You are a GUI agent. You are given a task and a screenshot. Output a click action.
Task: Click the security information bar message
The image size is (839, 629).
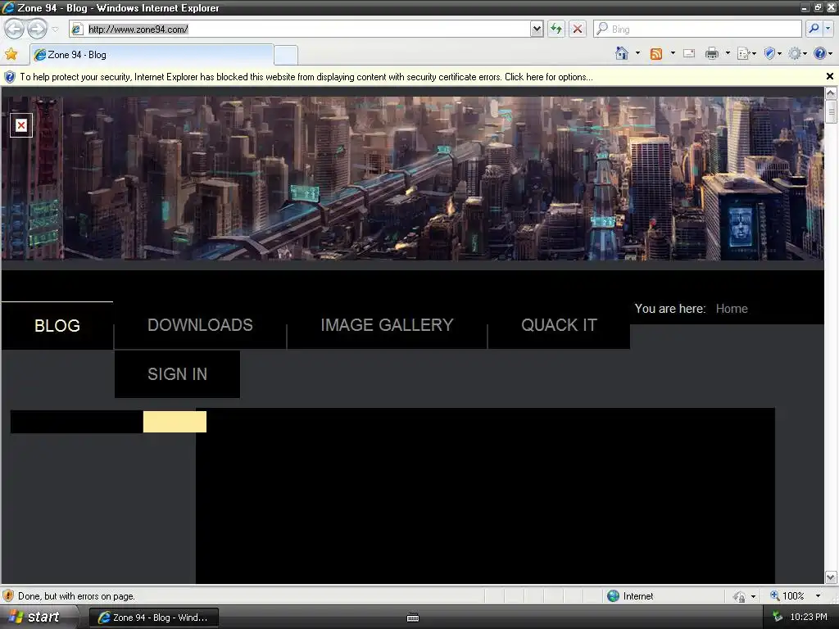[306, 77]
